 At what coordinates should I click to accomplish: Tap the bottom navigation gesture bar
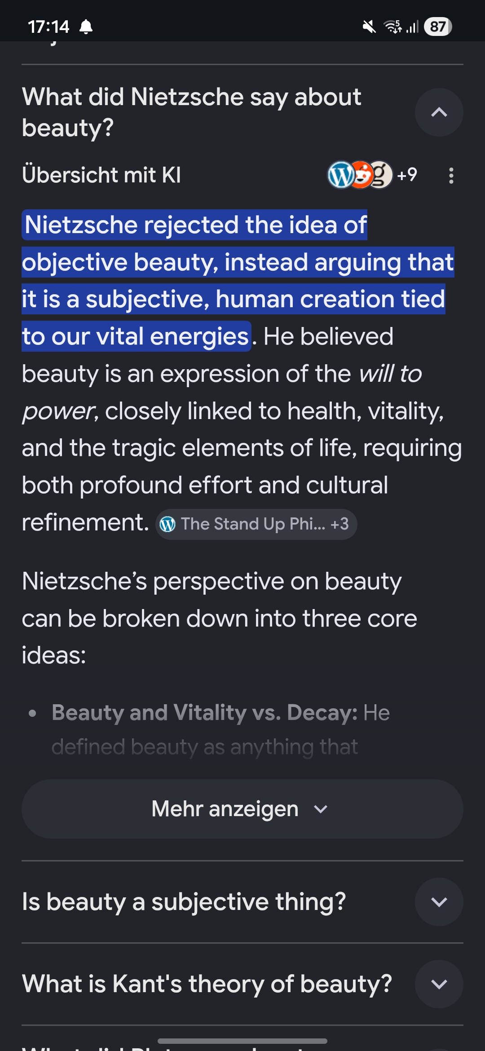(242, 1041)
